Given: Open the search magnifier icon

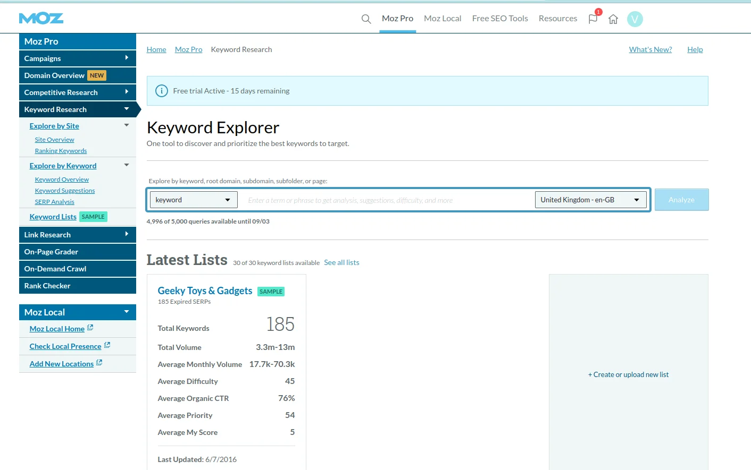Looking at the screenshot, I should click(x=366, y=19).
